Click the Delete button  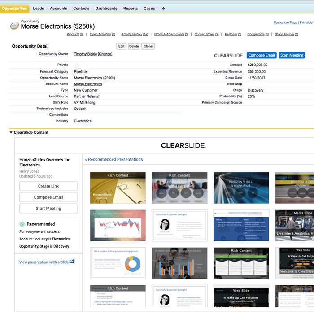pos(134,46)
